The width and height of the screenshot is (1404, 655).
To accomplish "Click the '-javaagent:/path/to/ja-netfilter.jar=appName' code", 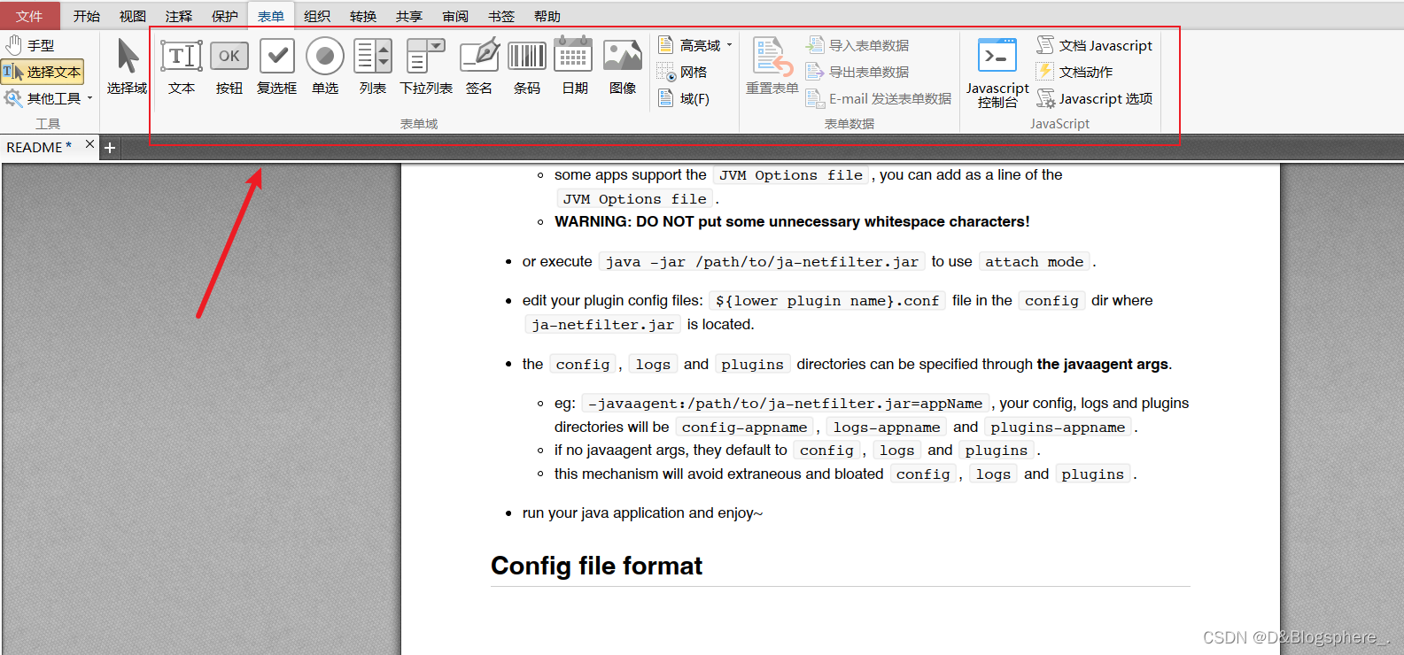I will coord(786,404).
